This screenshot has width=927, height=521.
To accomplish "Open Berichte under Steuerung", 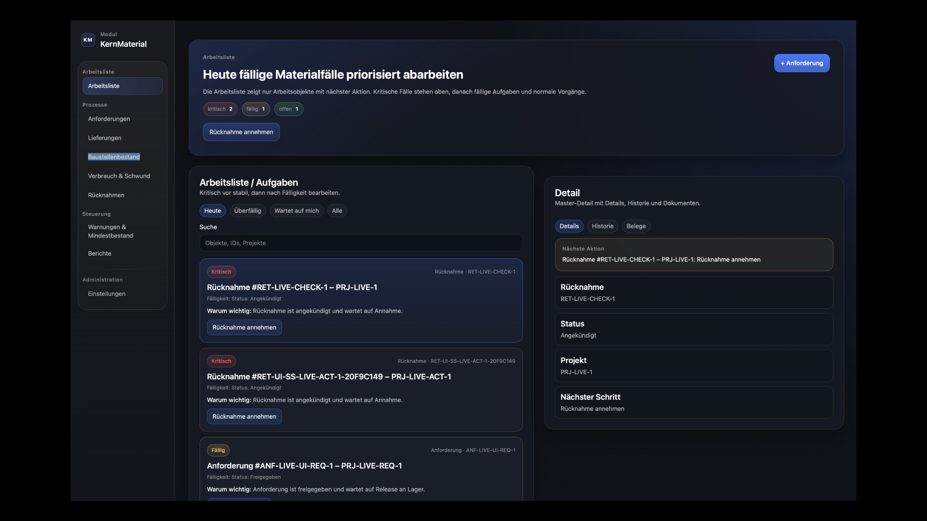I will [x=100, y=253].
